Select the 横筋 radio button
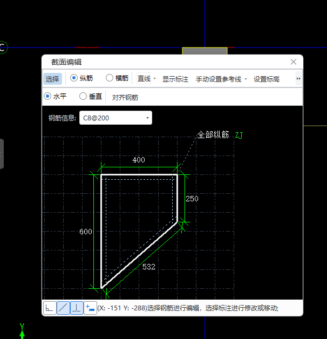The width and height of the screenshot is (327, 339). [110, 78]
